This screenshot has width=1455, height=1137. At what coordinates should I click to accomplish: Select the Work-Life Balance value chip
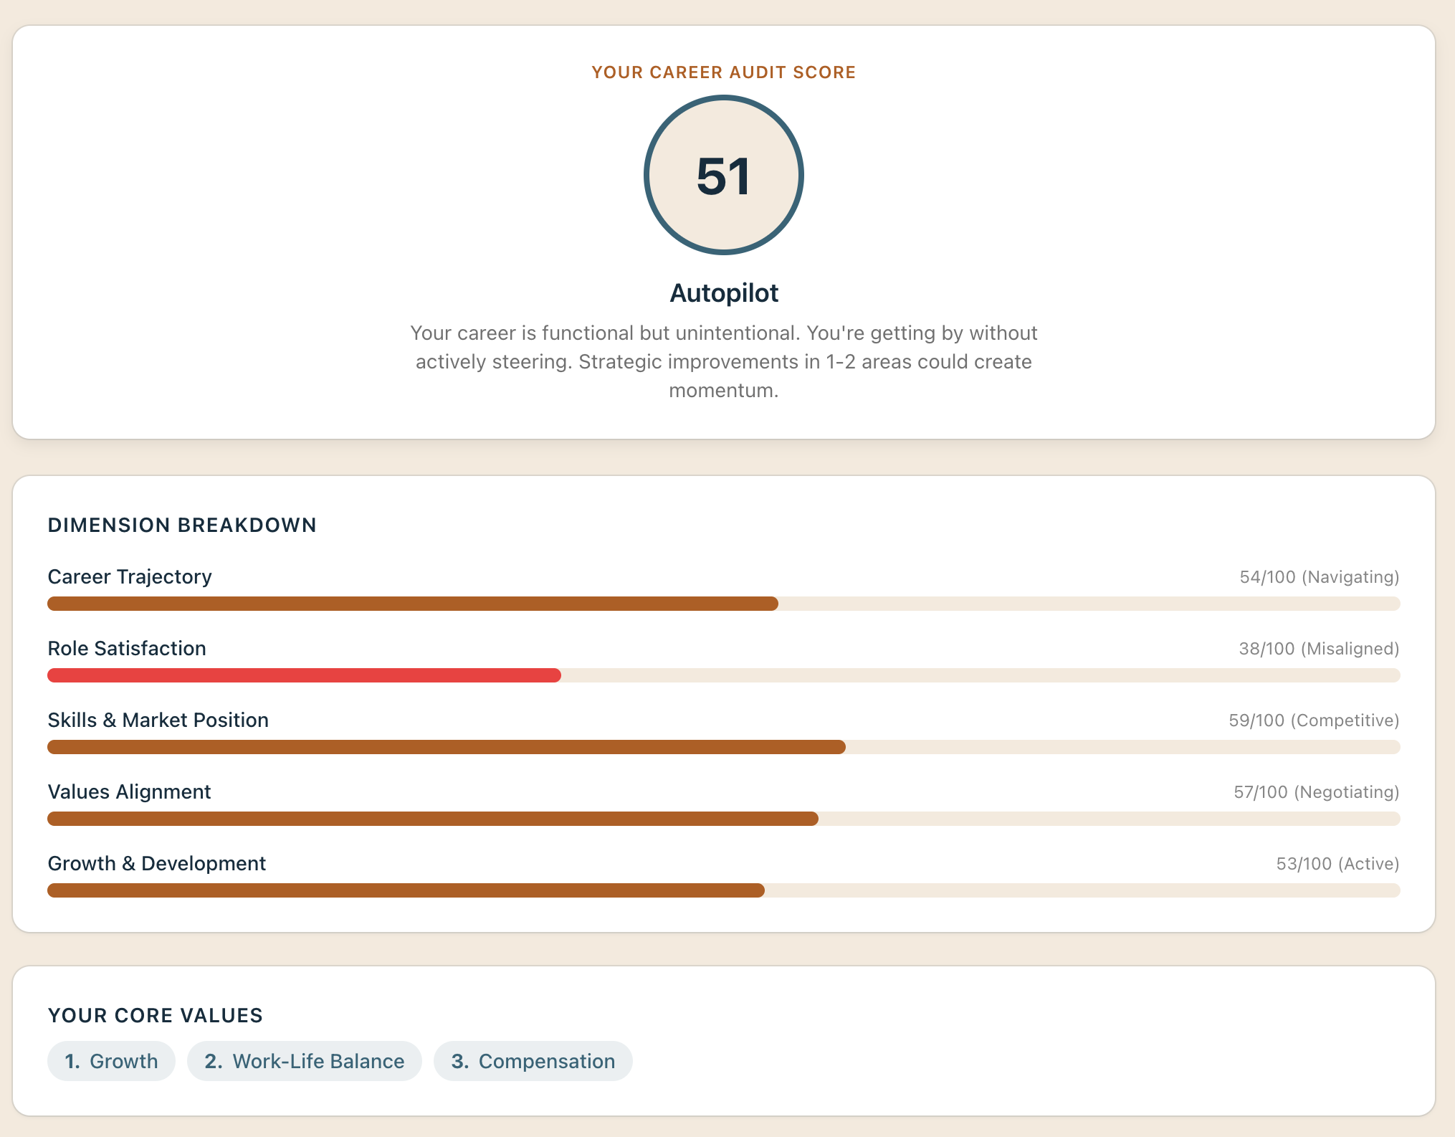[304, 1061]
